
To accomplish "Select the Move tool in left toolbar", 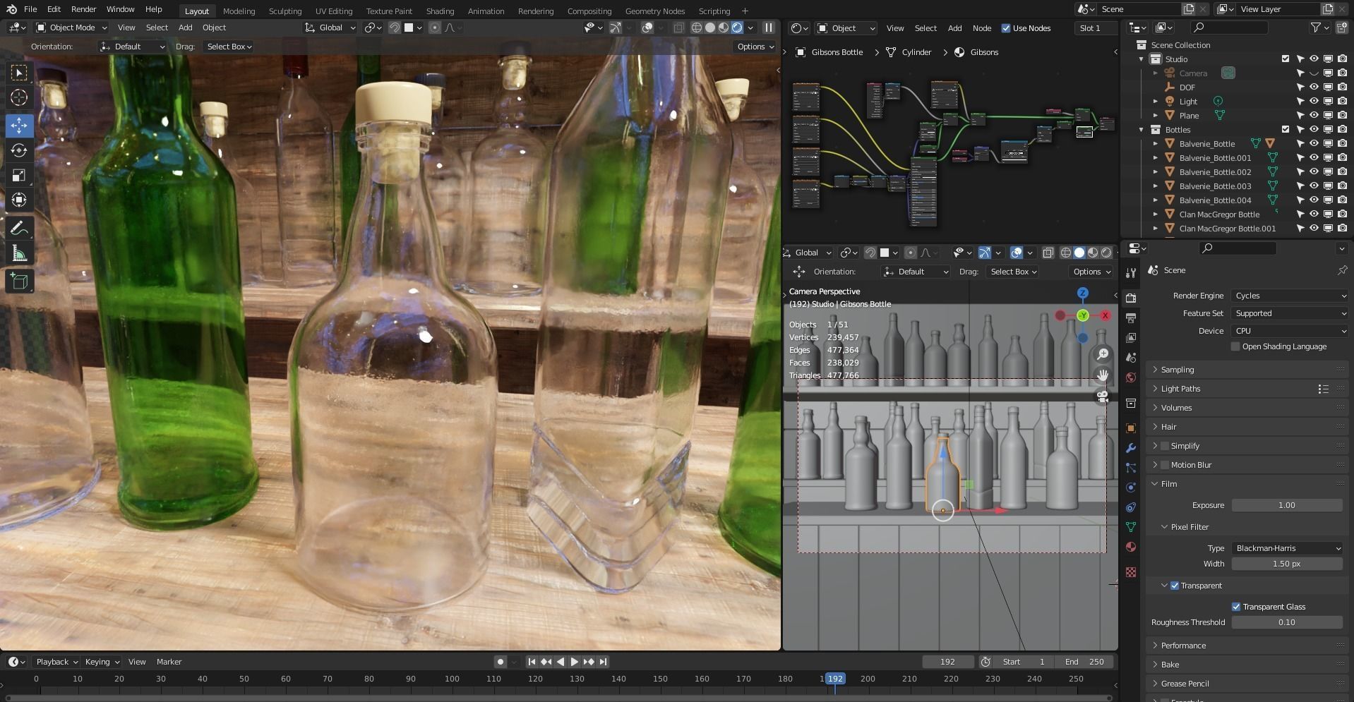I will 19,126.
